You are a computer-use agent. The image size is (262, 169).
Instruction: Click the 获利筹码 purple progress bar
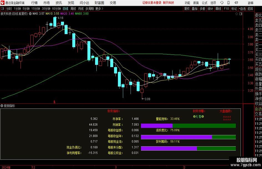pos(169,148)
